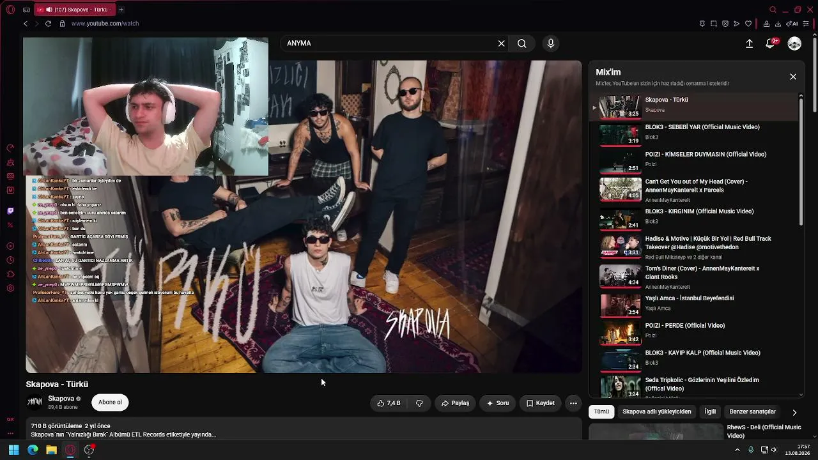This screenshot has width=818, height=460.
Task: Close the Mix'im playlist panel
Action: tap(793, 77)
